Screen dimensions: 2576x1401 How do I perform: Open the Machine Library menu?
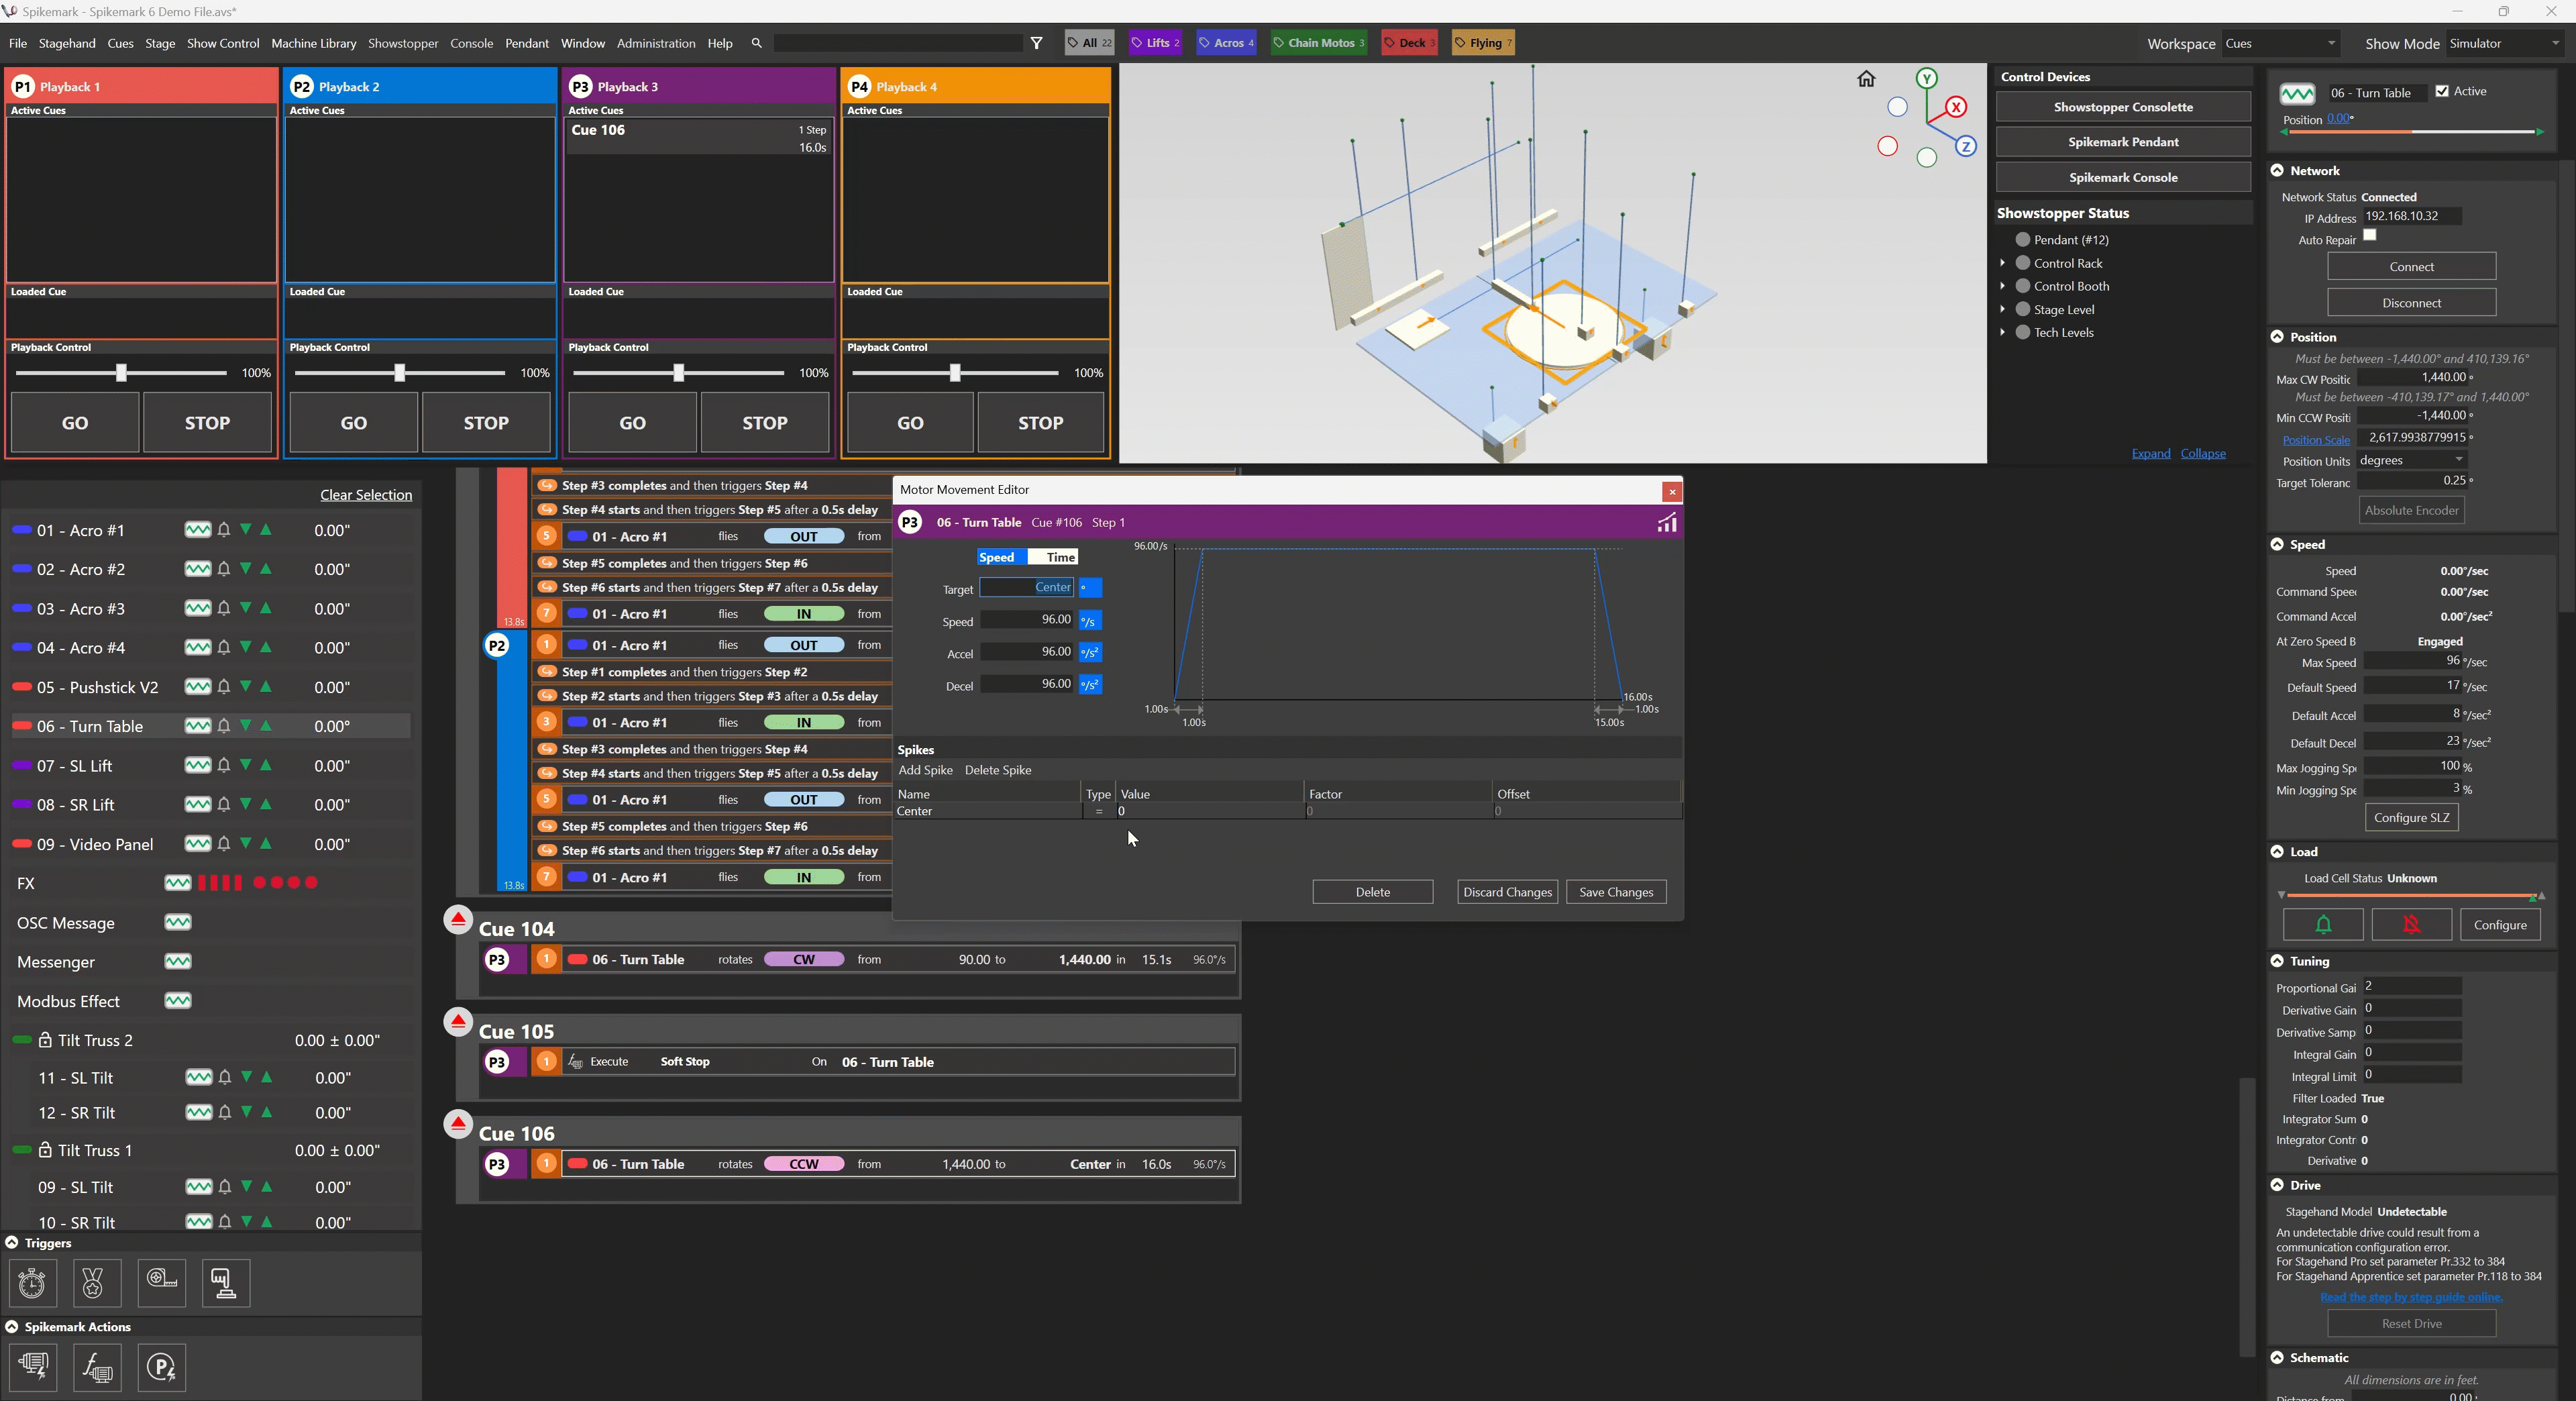[314, 43]
